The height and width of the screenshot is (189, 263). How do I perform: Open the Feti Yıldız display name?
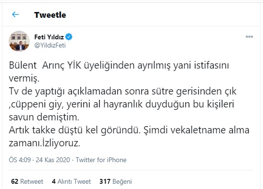click(x=49, y=37)
